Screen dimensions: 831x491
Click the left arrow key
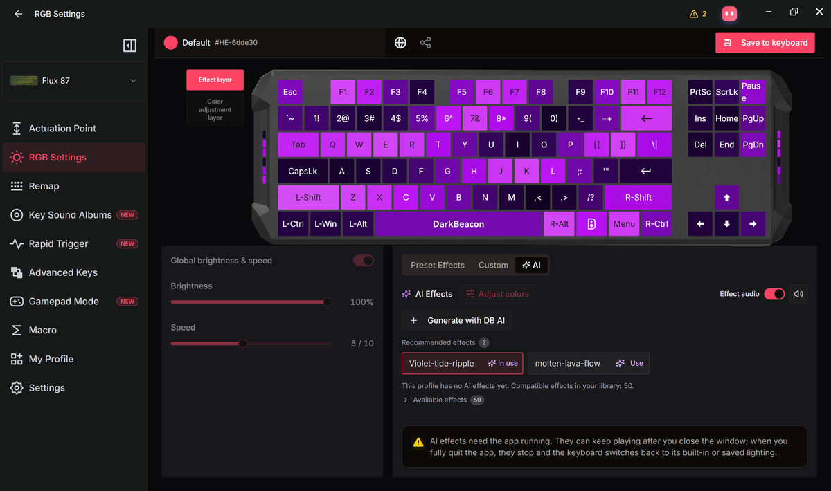coord(700,224)
